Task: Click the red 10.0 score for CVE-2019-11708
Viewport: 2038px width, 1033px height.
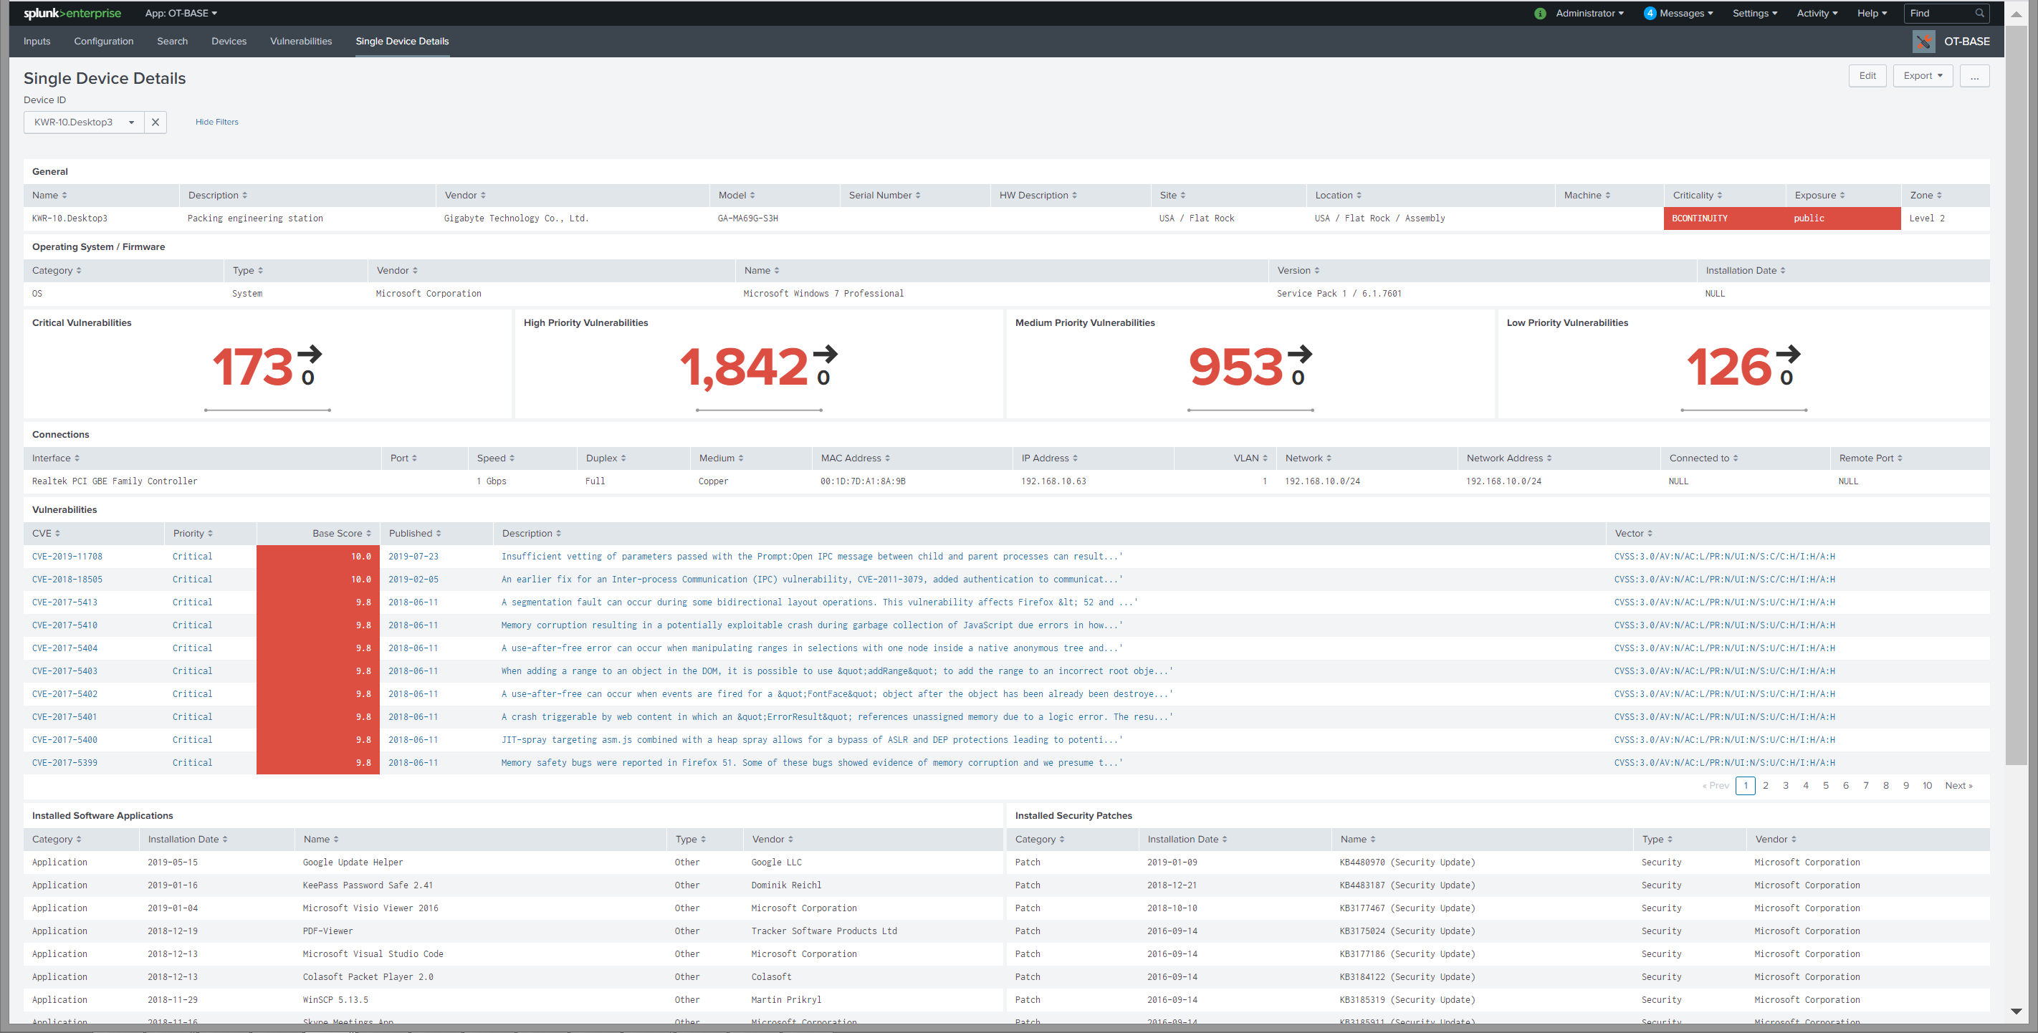Action: pos(318,556)
